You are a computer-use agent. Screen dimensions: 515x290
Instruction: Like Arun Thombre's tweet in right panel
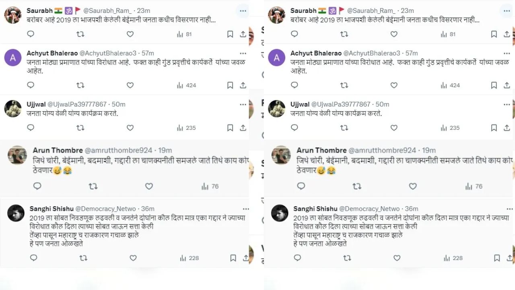[x=413, y=186]
